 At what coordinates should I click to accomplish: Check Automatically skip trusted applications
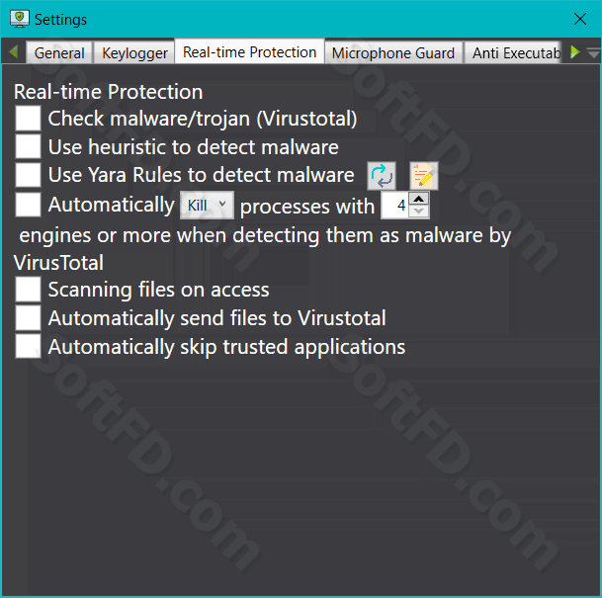click(28, 346)
